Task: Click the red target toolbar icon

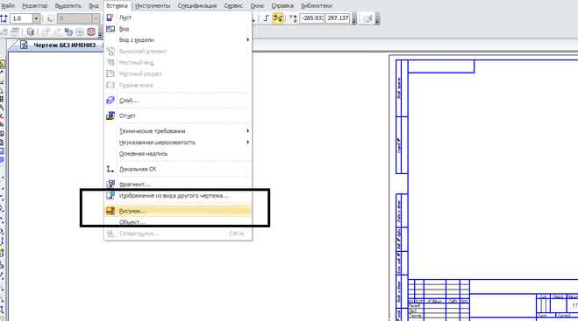Action: coord(91,32)
